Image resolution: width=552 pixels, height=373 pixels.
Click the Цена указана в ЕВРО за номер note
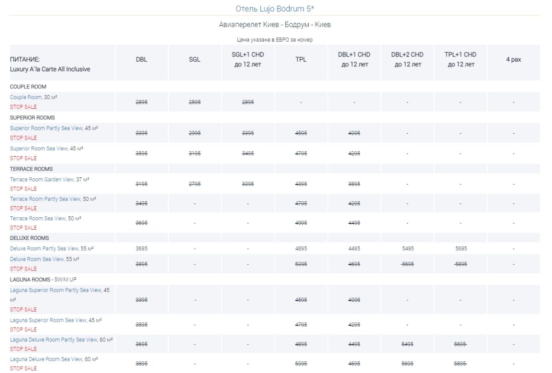275,40
